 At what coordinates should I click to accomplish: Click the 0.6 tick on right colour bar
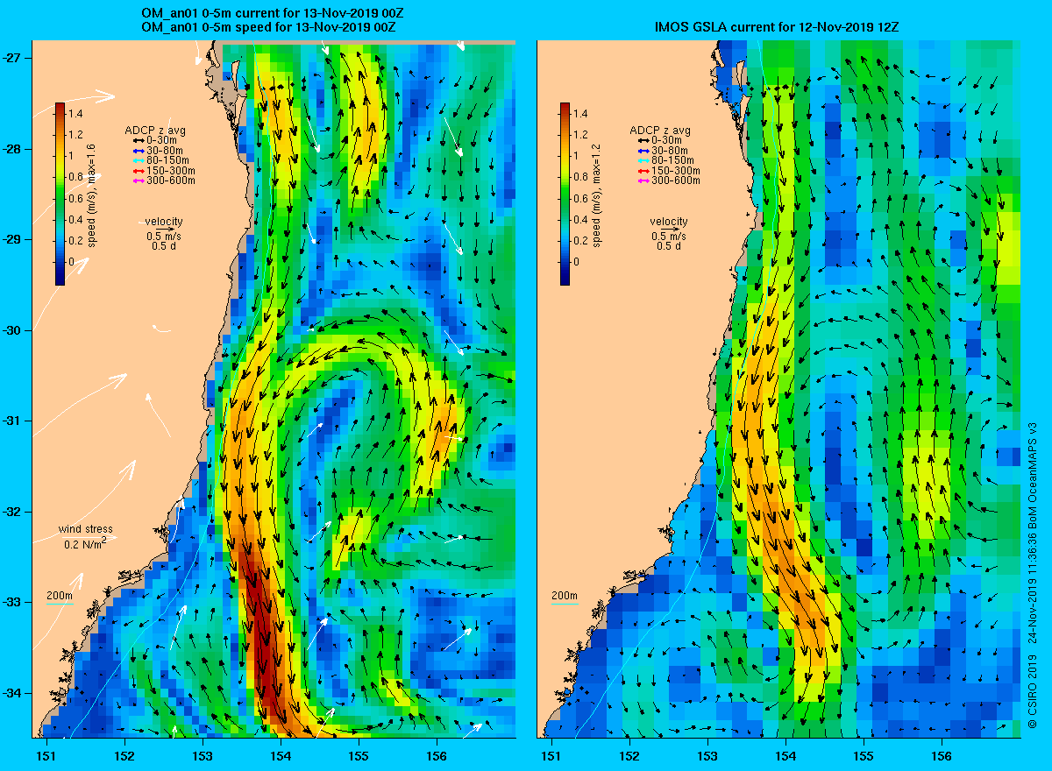tap(582, 198)
